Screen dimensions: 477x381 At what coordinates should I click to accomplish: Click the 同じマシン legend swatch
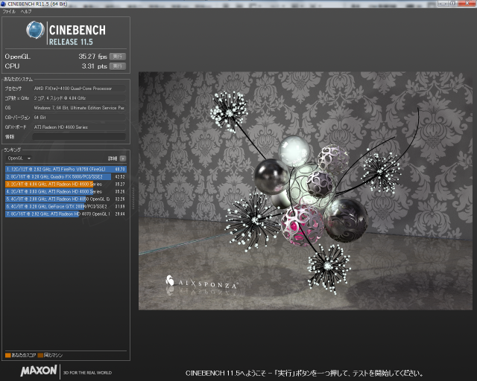pyautogui.click(x=40, y=355)
